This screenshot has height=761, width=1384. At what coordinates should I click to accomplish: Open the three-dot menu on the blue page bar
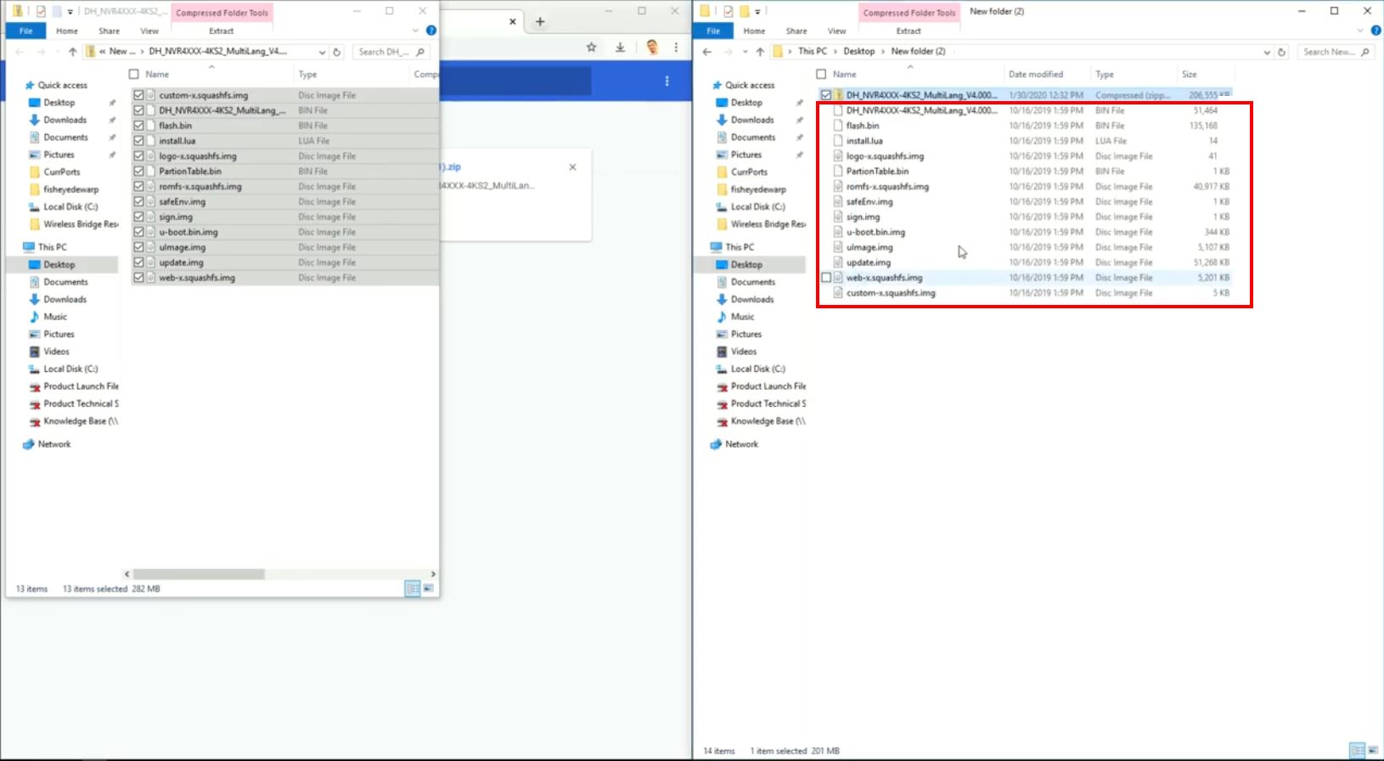667,81
